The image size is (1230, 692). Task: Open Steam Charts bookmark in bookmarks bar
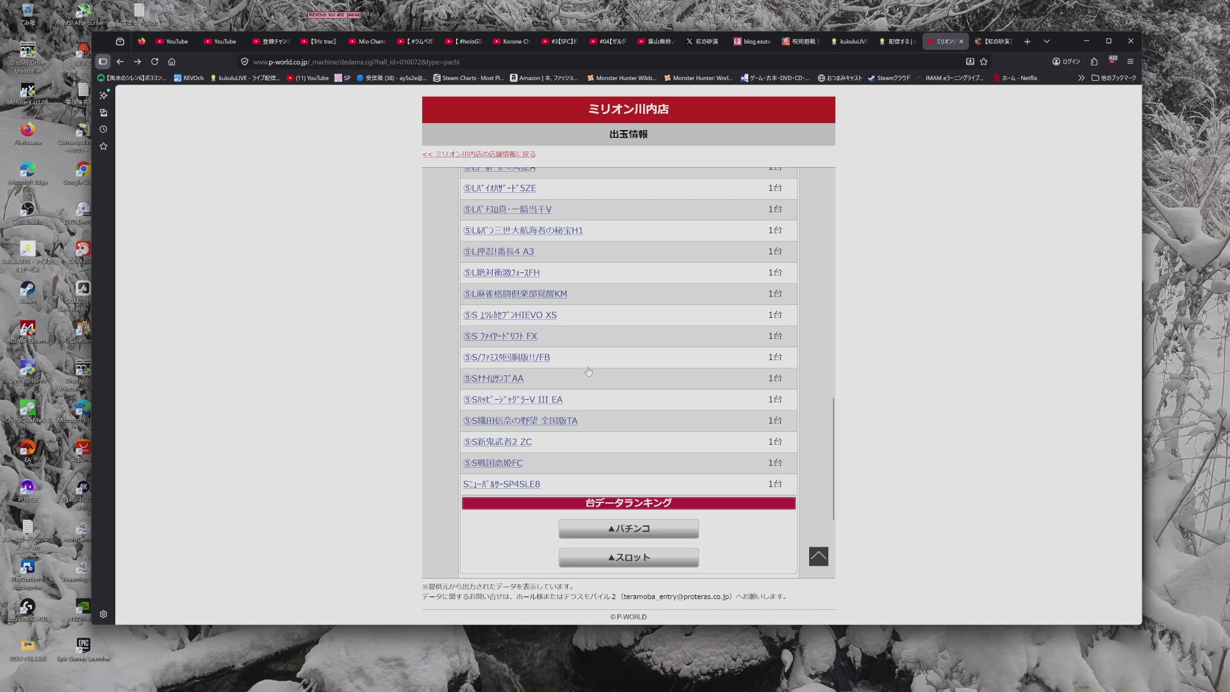tap(468, 78)
